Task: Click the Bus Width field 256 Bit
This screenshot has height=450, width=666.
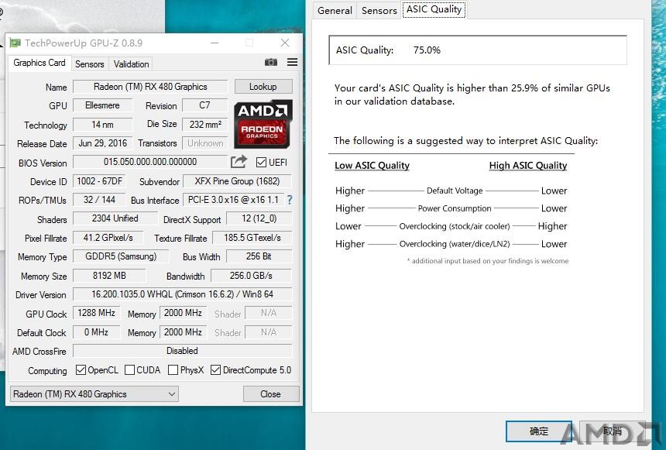Action: (259, 256)
